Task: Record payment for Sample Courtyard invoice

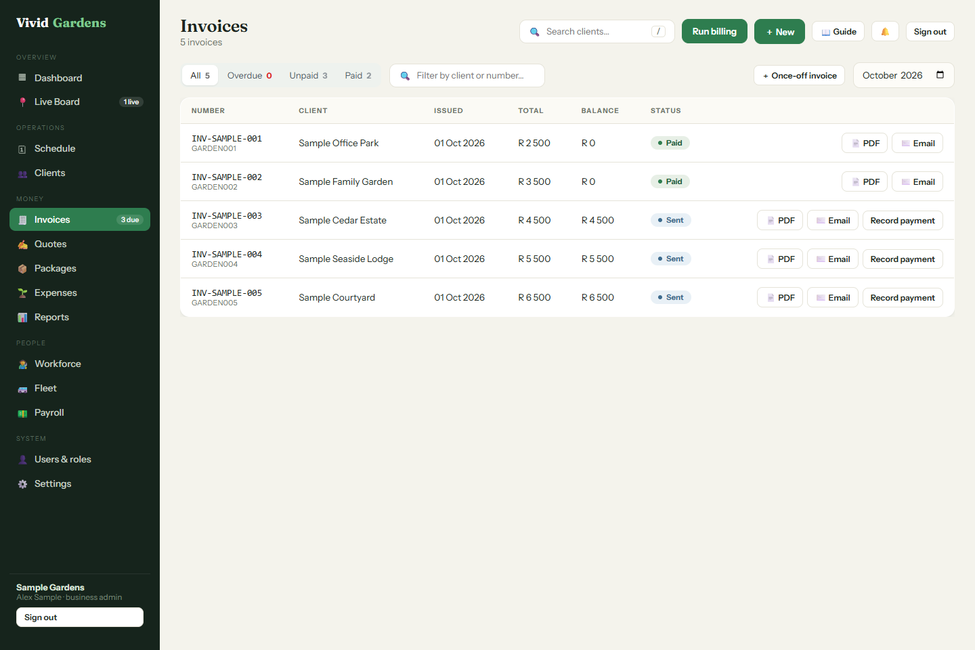Action: [903, 297]
